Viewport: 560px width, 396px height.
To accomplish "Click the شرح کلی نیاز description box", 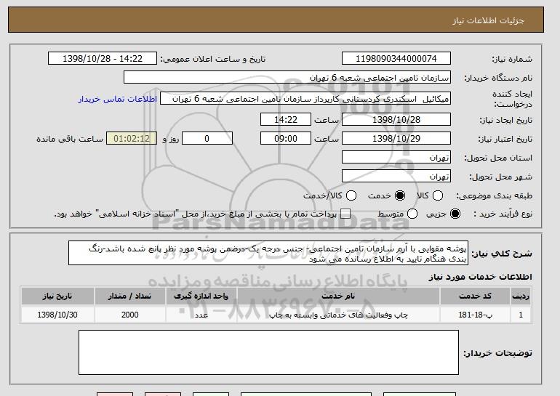I will 268,253.
